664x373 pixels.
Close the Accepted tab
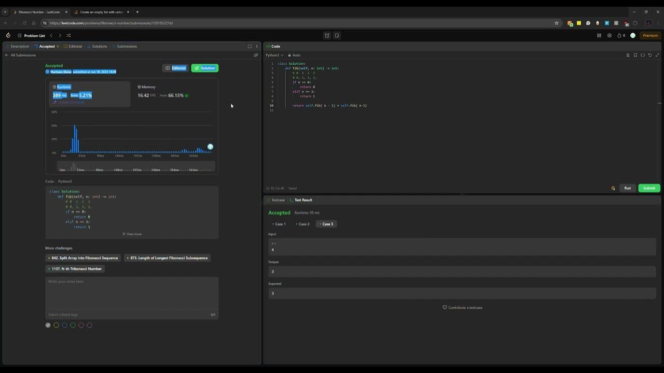(58, 47)
